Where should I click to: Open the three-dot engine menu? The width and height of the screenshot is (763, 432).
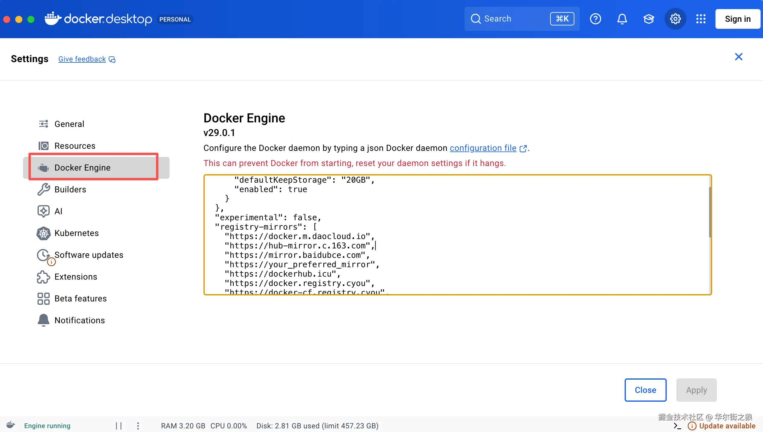pos(138,426)
